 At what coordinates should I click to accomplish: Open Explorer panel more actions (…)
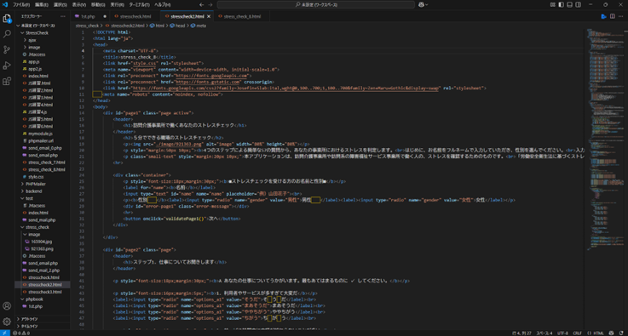62,16
